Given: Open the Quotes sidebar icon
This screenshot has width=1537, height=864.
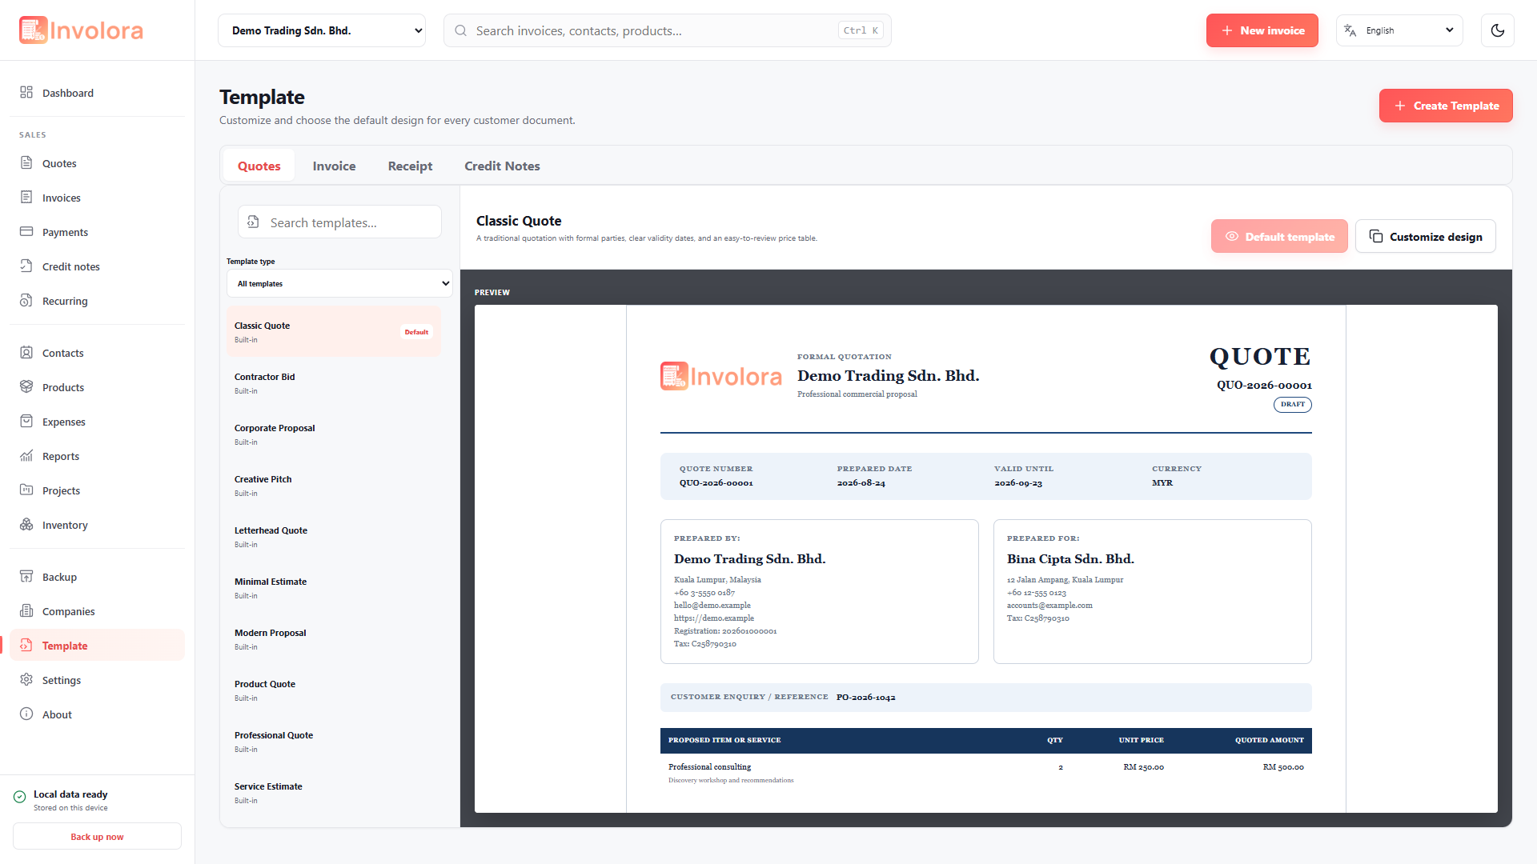Looking at the screenshot, I should coord(26,163).
